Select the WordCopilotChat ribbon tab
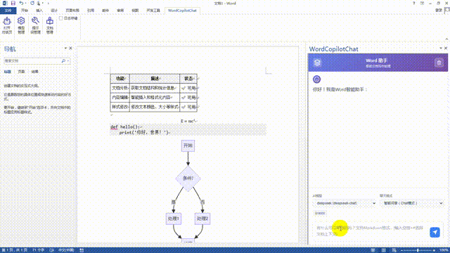The image size is (450, 253). [182, 11]
